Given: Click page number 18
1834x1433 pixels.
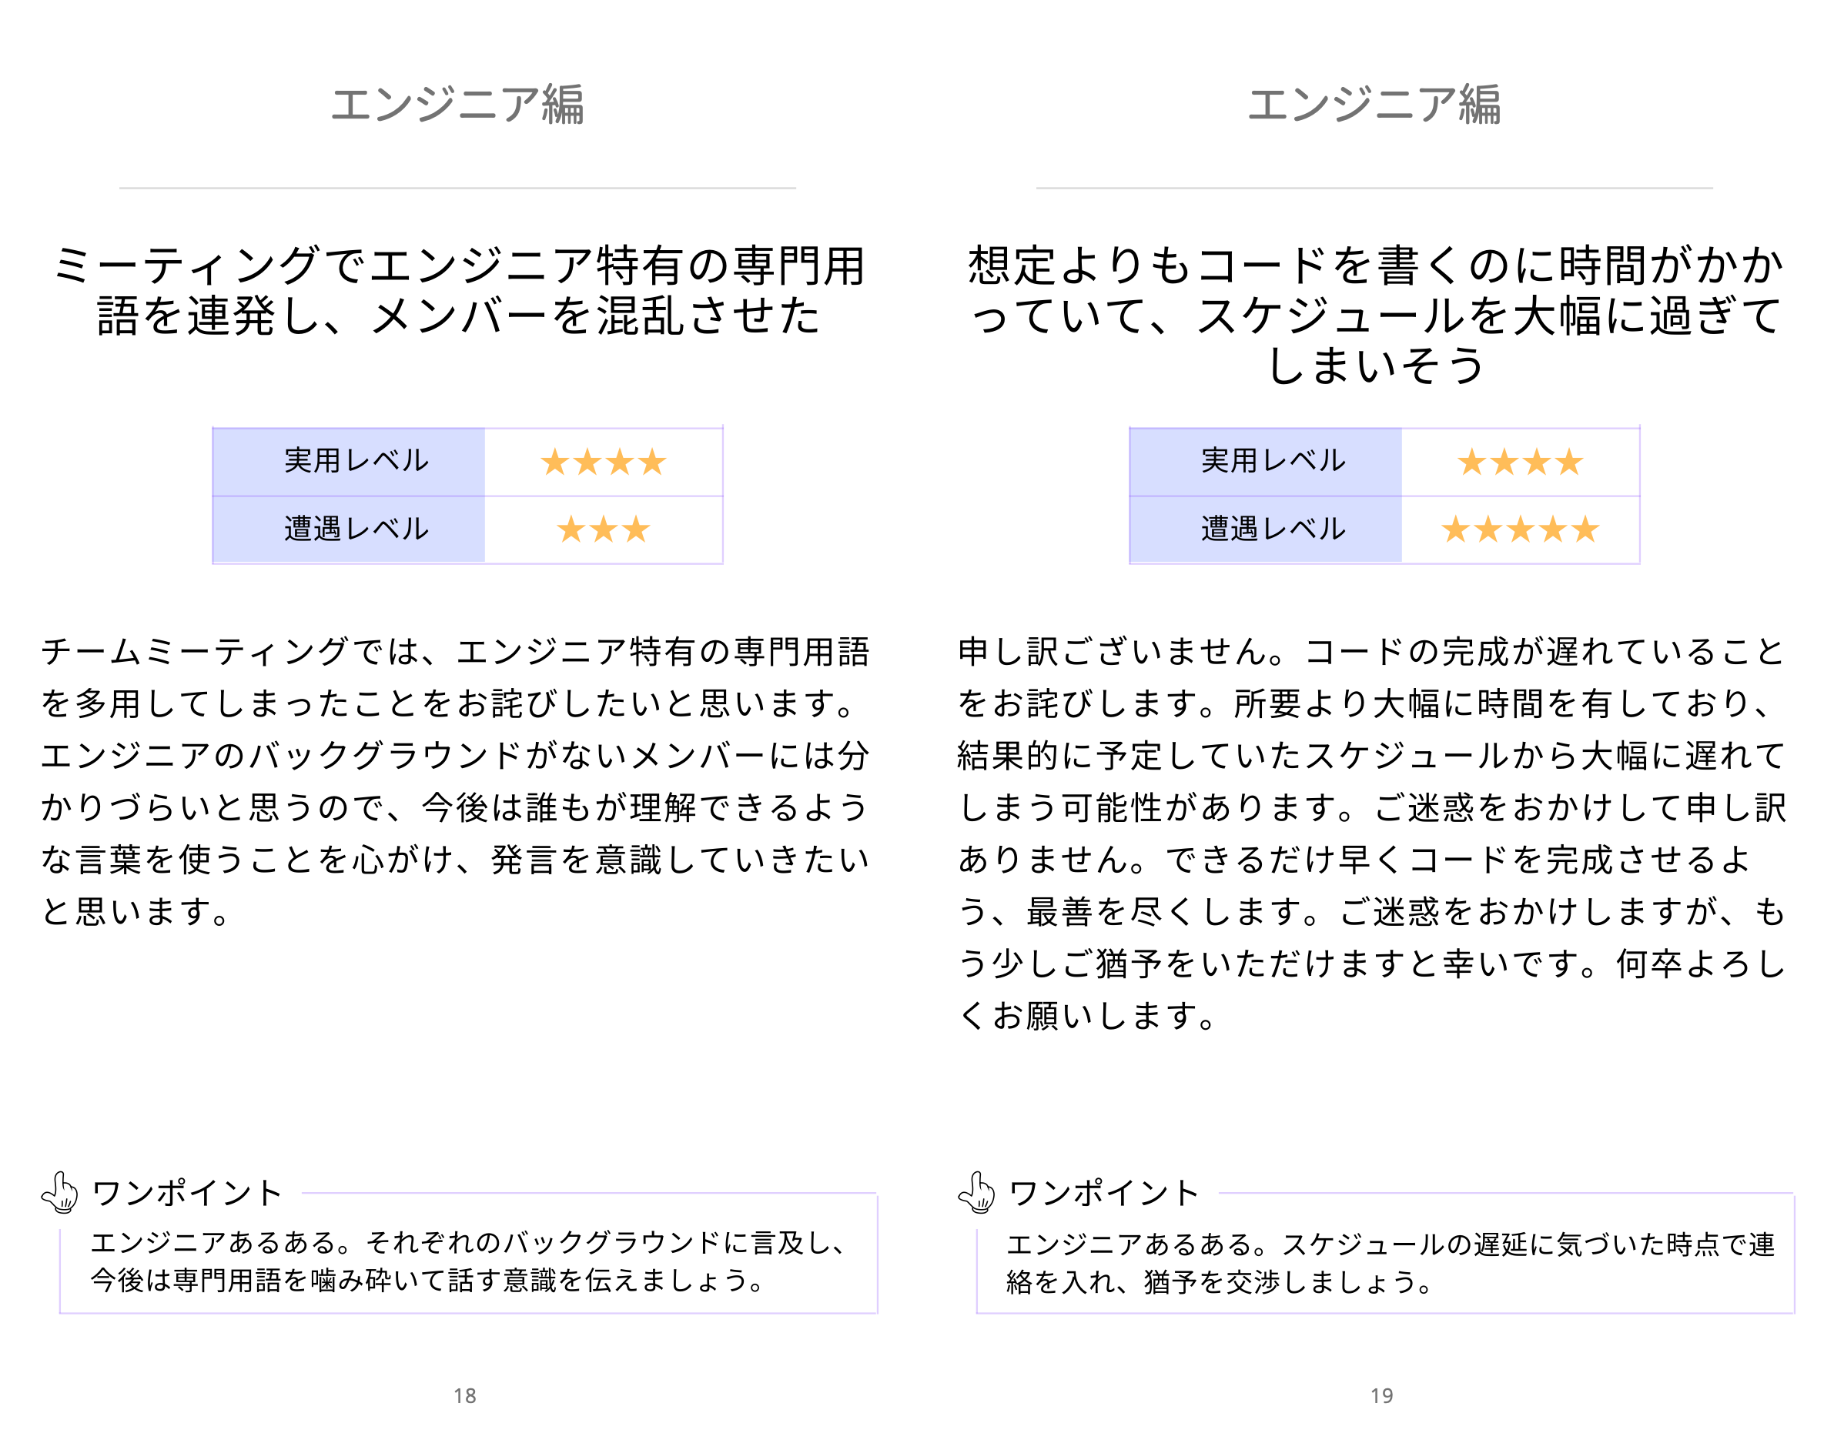Looking at the screenshot, I should [465, 1395].
